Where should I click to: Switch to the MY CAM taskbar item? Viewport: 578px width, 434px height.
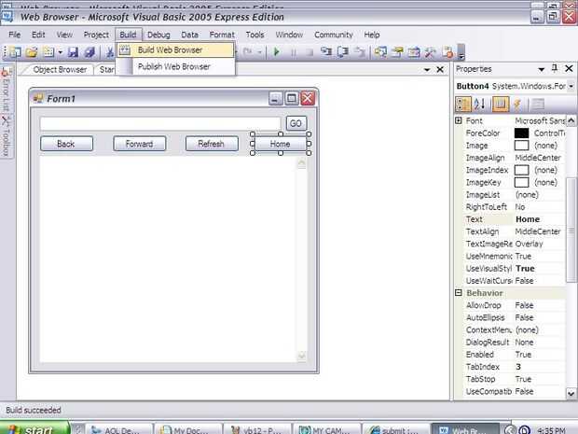point(326,429)
